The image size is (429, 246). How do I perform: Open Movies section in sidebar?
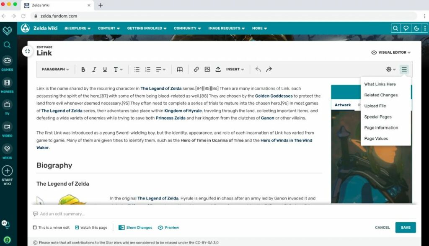[7, 85]
